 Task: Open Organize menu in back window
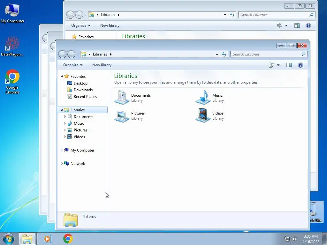point(81,26)
